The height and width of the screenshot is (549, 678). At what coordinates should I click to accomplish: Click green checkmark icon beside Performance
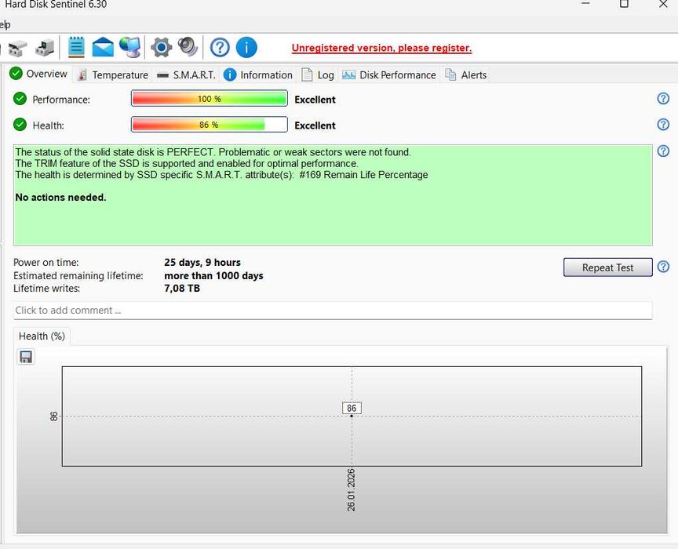20,99
